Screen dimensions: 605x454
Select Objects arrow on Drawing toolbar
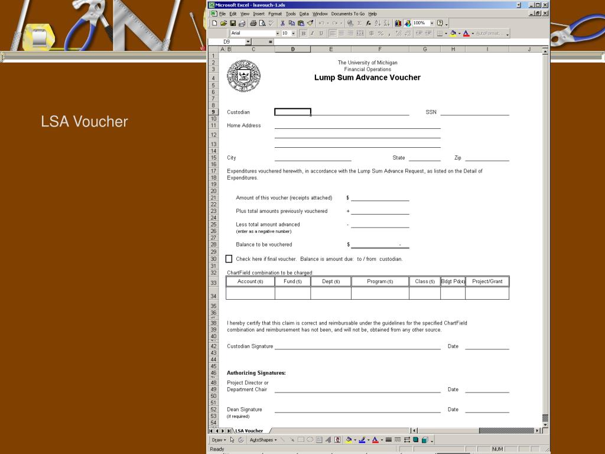click(x=232, y=440)
